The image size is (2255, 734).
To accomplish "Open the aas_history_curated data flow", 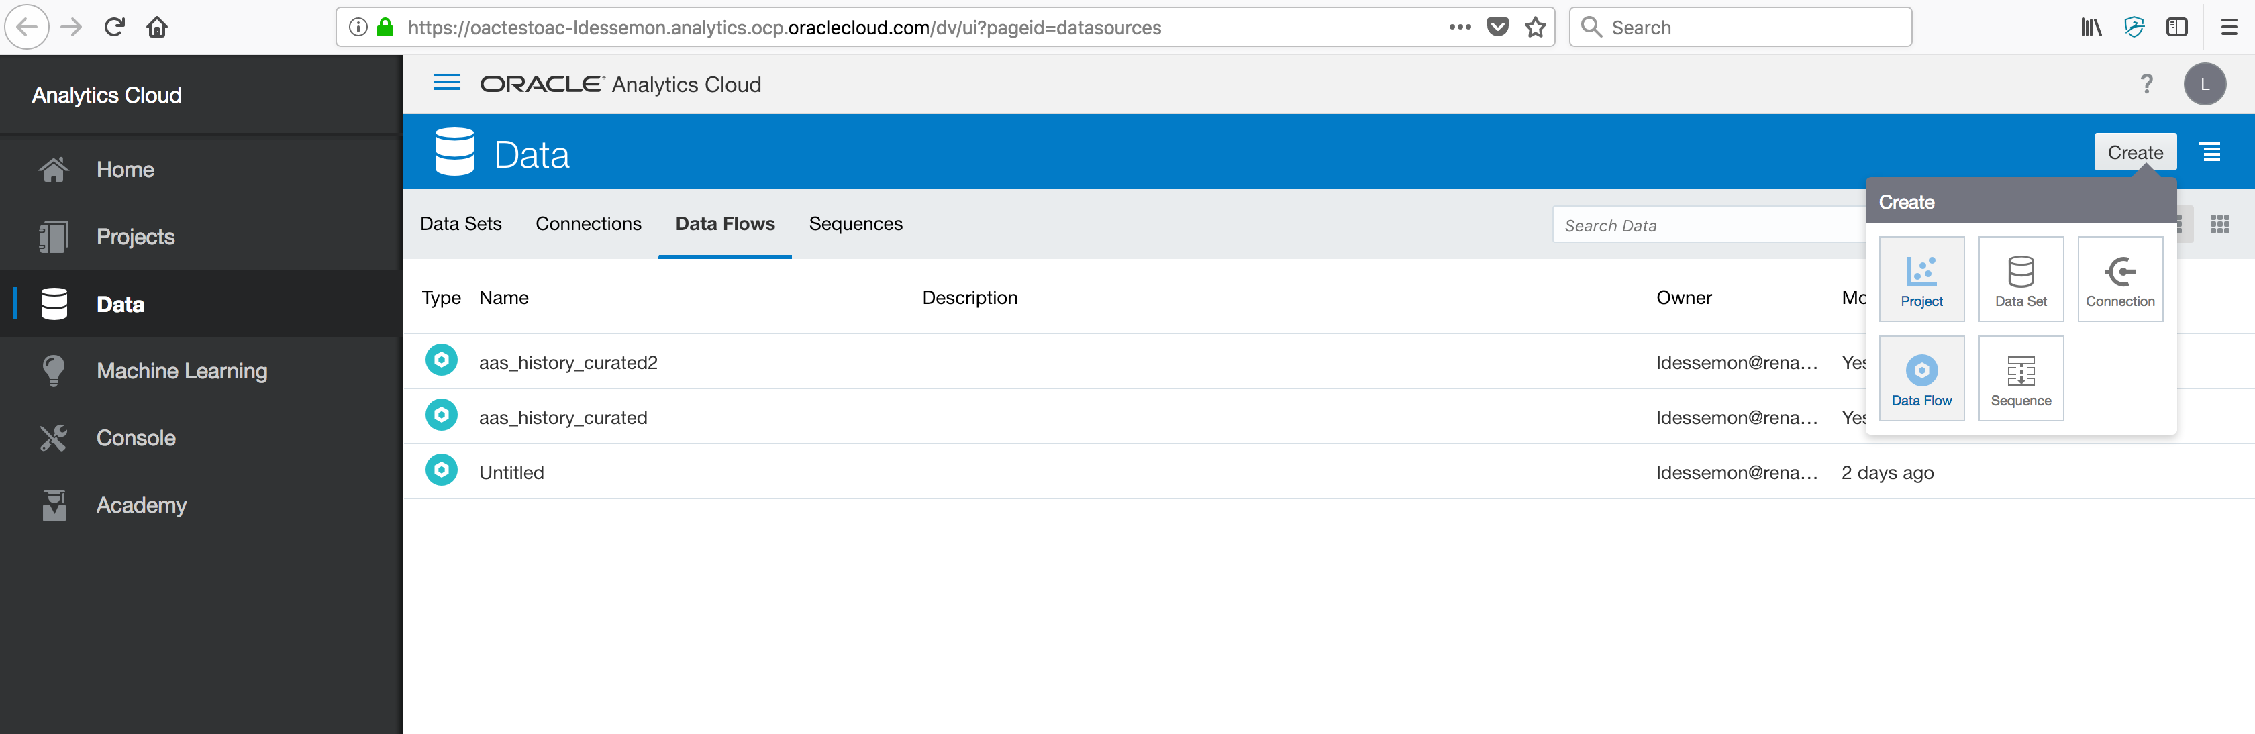I will coord(563,417).
